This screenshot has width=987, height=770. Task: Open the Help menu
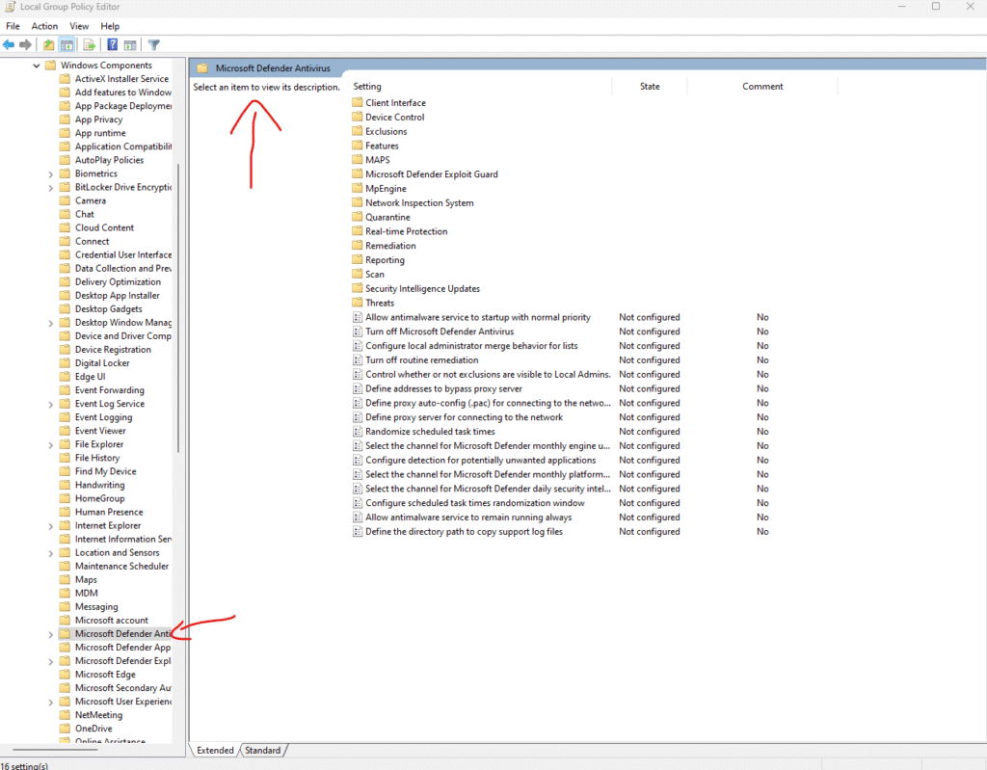(x=110, y=26)
